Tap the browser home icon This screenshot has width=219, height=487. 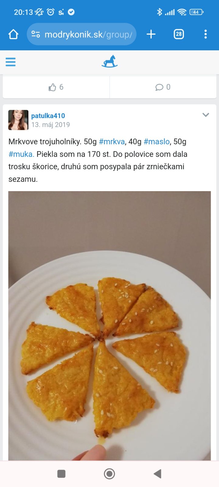13,34
